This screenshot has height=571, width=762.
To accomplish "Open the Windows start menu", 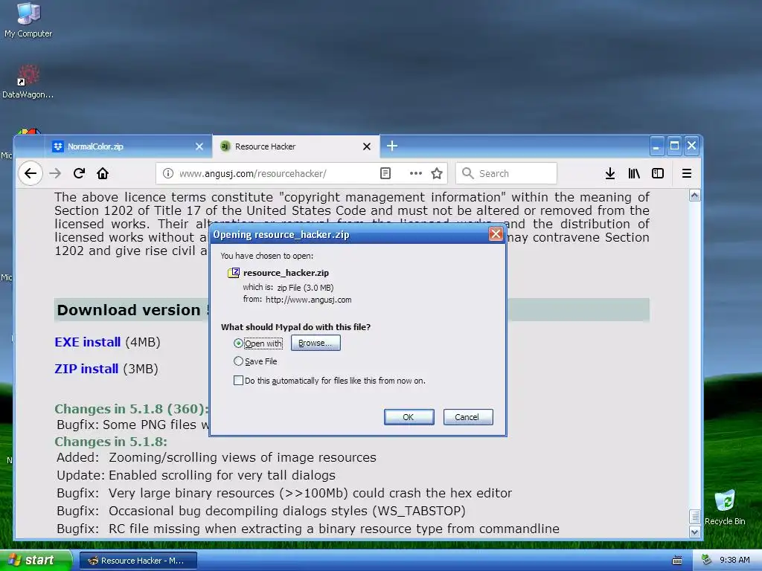I will [35, 560].
